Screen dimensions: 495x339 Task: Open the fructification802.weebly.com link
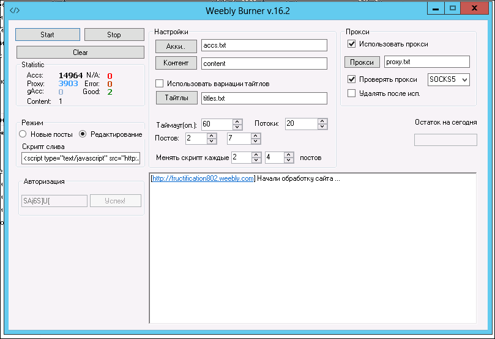pos(203,178)
